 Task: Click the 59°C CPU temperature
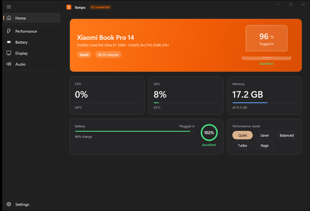tap(78, 108)
